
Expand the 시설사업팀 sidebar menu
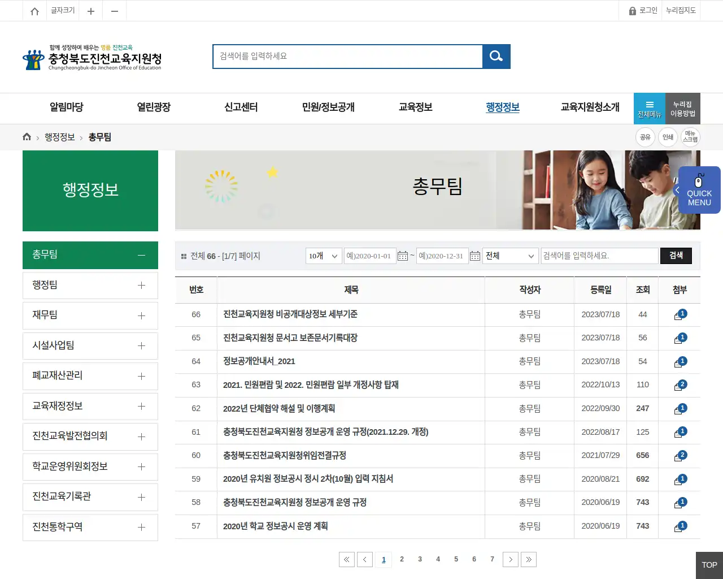[90, 346]
